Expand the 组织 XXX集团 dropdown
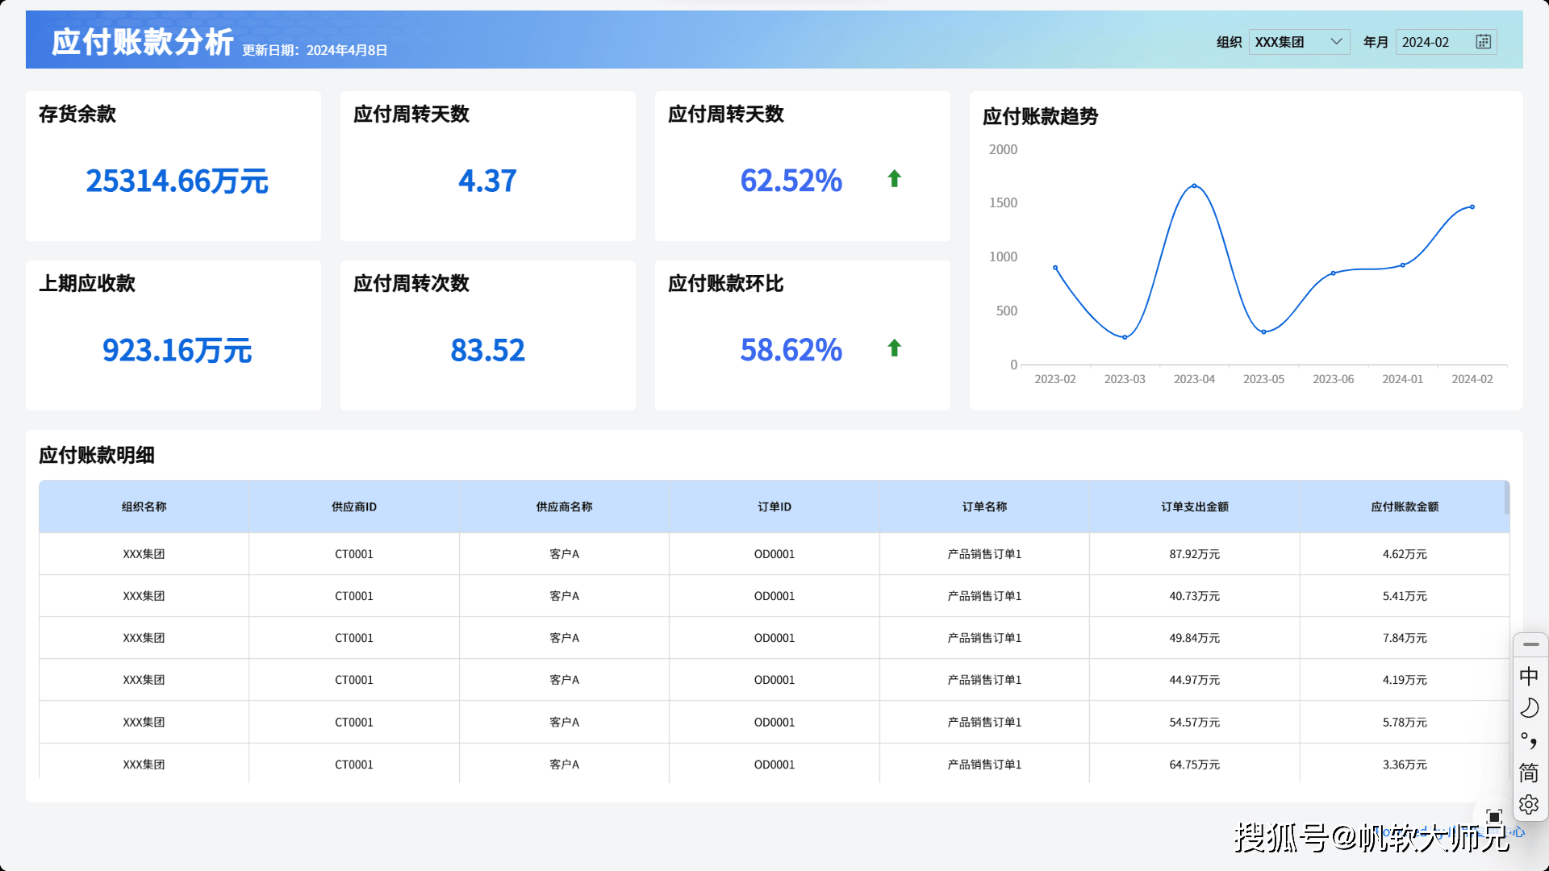This screenshot has width=1549, height=871. click(1291, 42)
